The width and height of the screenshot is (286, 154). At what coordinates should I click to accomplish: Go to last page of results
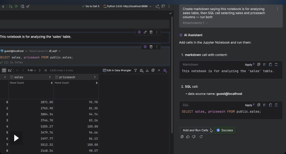point(46,70)
